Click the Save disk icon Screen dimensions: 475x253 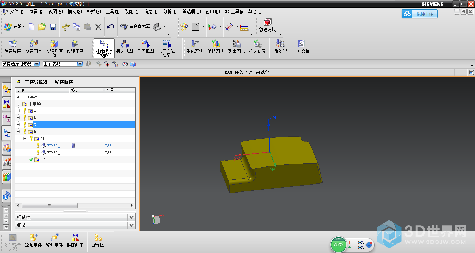[53, 27]
